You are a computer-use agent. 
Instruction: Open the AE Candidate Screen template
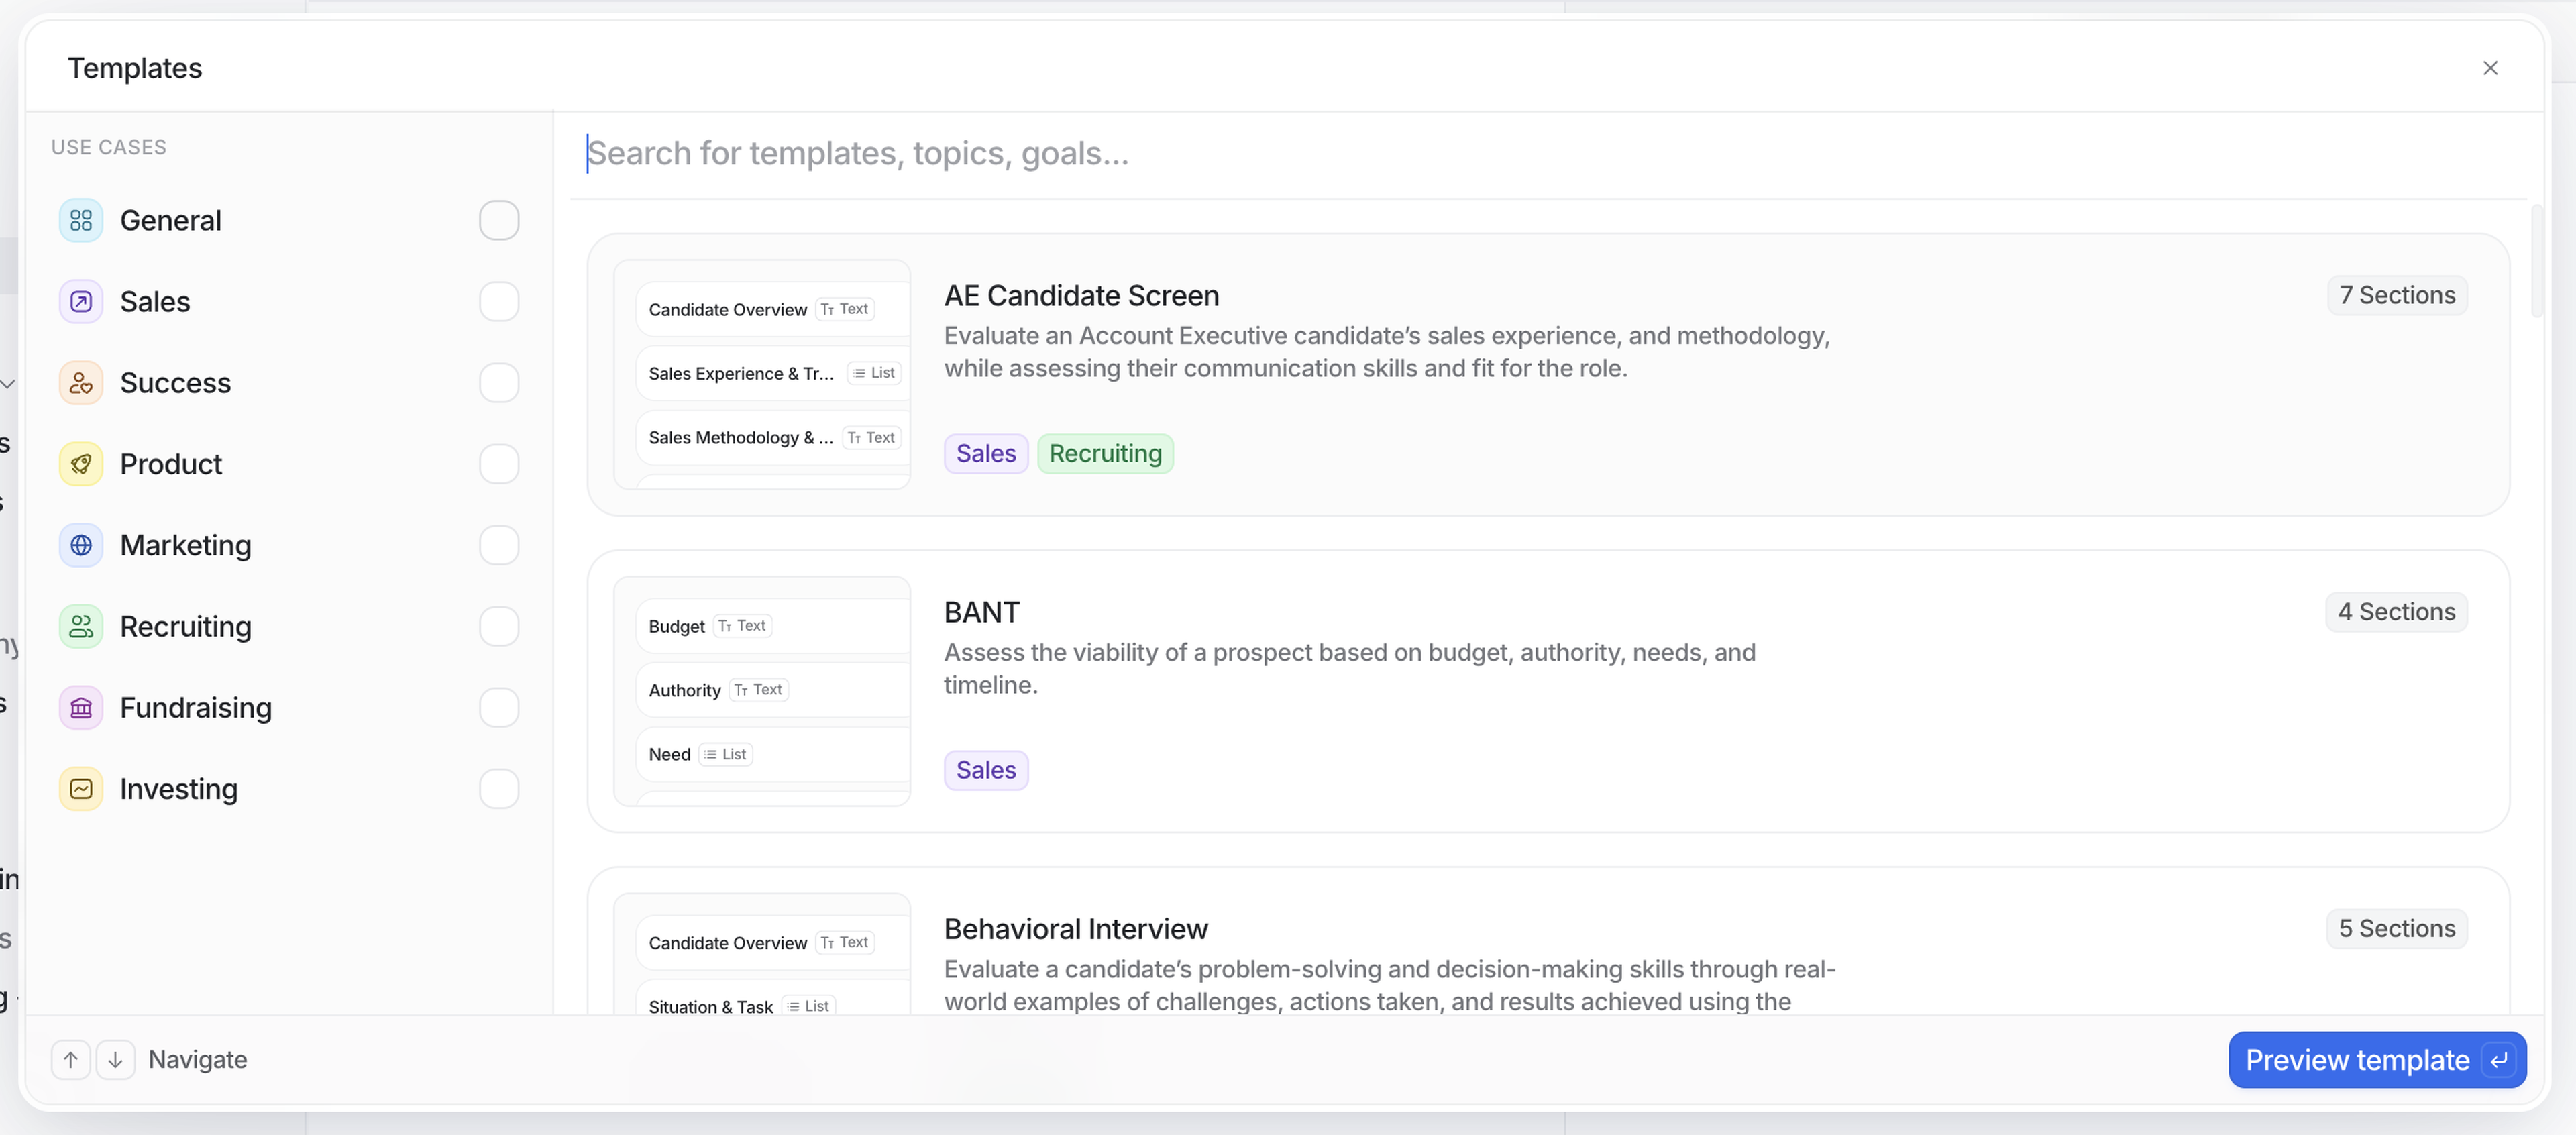coord(1081,296)
